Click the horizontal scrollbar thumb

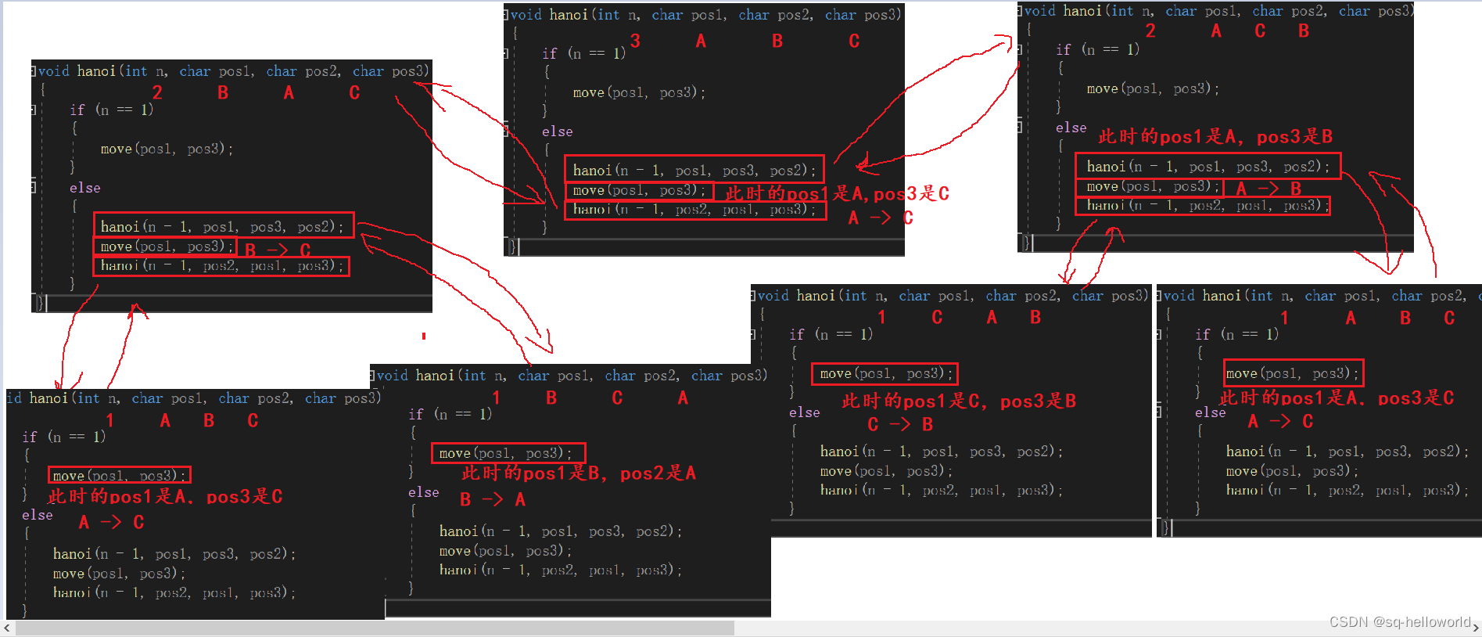click(375, 628)
